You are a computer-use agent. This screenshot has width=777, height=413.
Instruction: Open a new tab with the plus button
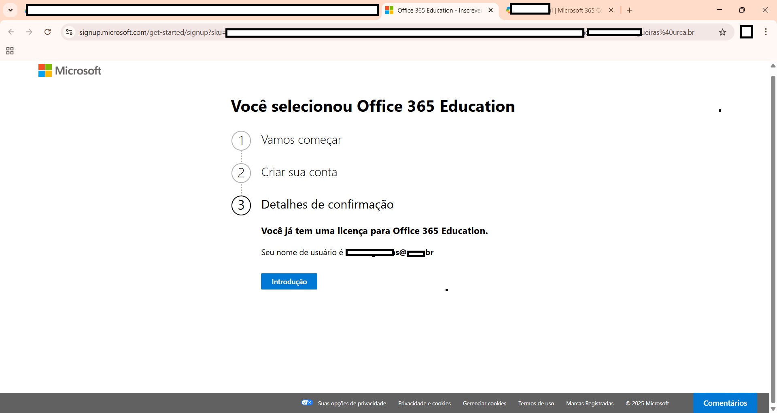630,10
